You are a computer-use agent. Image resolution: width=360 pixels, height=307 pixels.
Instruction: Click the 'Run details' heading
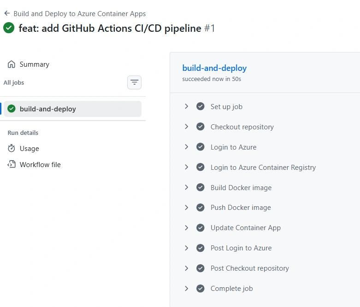pyautogui.click(x=23, y=133)
